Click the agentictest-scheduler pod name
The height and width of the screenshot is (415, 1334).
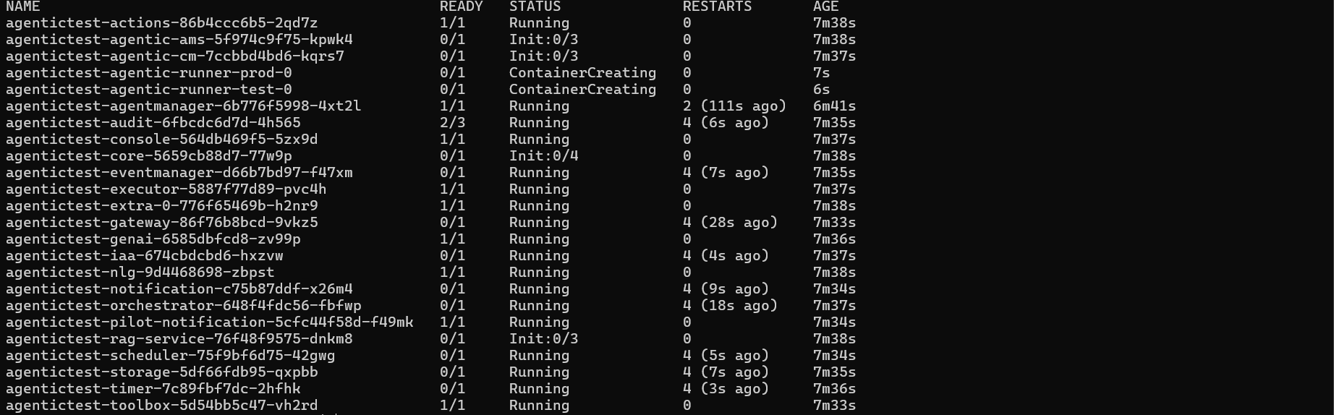pos(170,356)
